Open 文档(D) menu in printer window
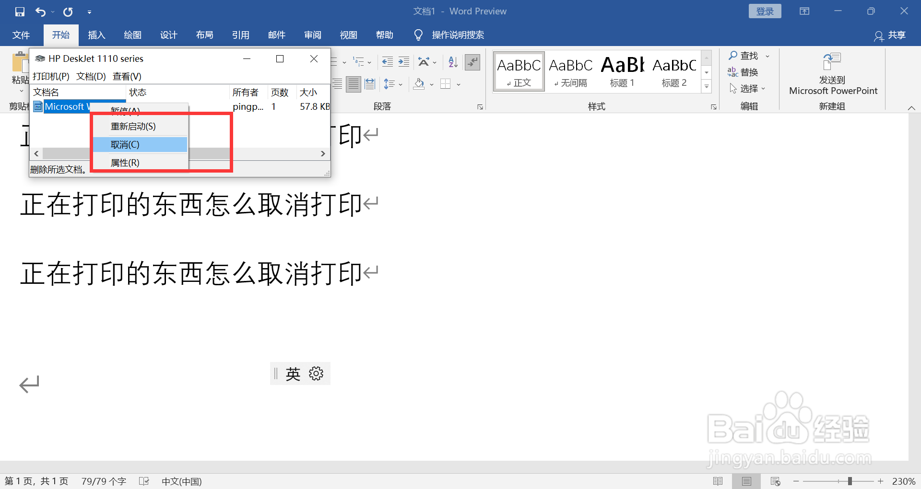The width and height of the screenshot is (921, 489). click(91, 76)
